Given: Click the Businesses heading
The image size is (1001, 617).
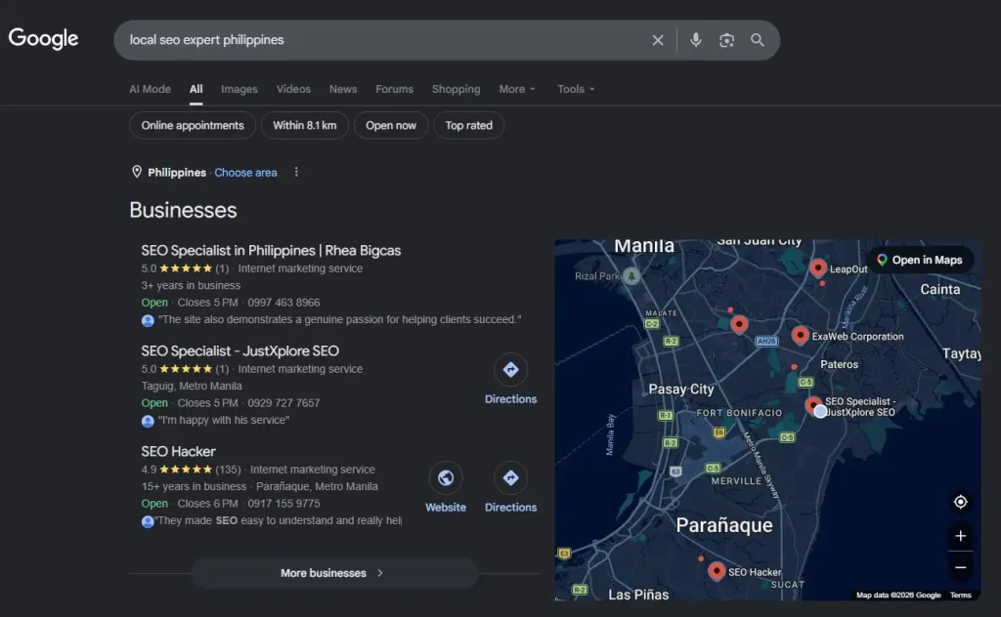Looking at the screenshot, I should pos(183,210).
